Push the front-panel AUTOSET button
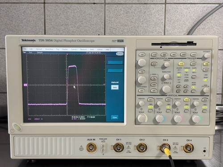Image resolution: width=223 pixels, height=167 pixels. click(154, 55)
